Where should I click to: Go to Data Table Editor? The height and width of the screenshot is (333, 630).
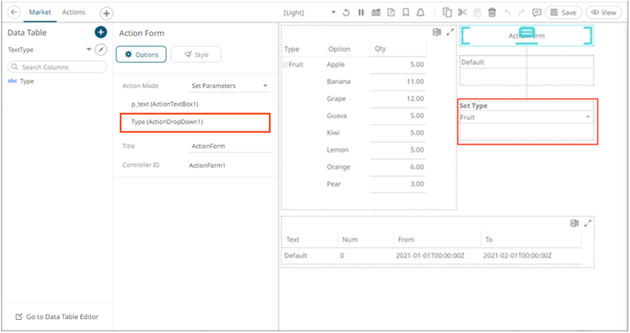click(57, 316)
